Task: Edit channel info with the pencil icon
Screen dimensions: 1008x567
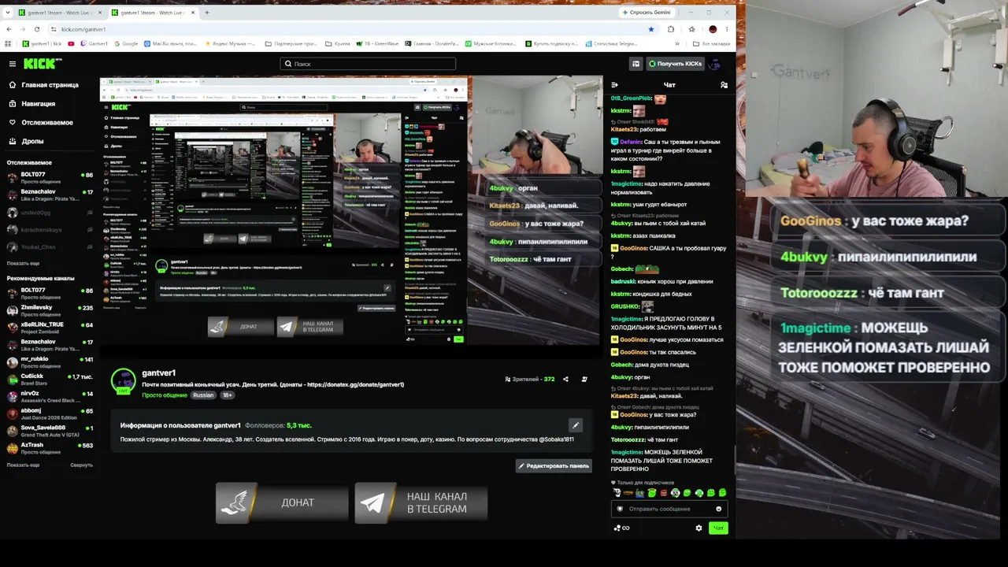Action: click(x=576, y=425)
